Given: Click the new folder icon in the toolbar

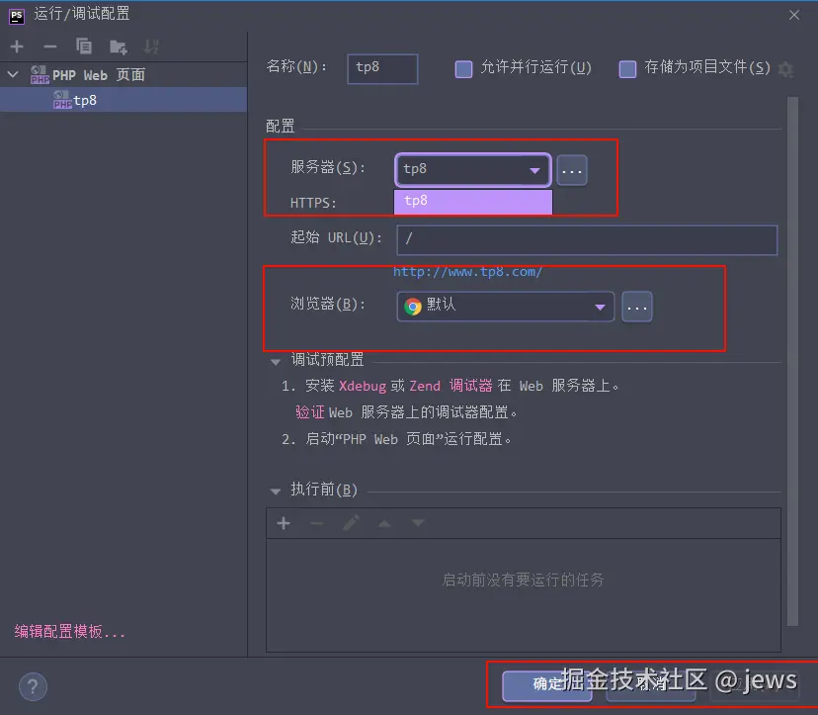Looking at the screenshot, I should point(118,46).
